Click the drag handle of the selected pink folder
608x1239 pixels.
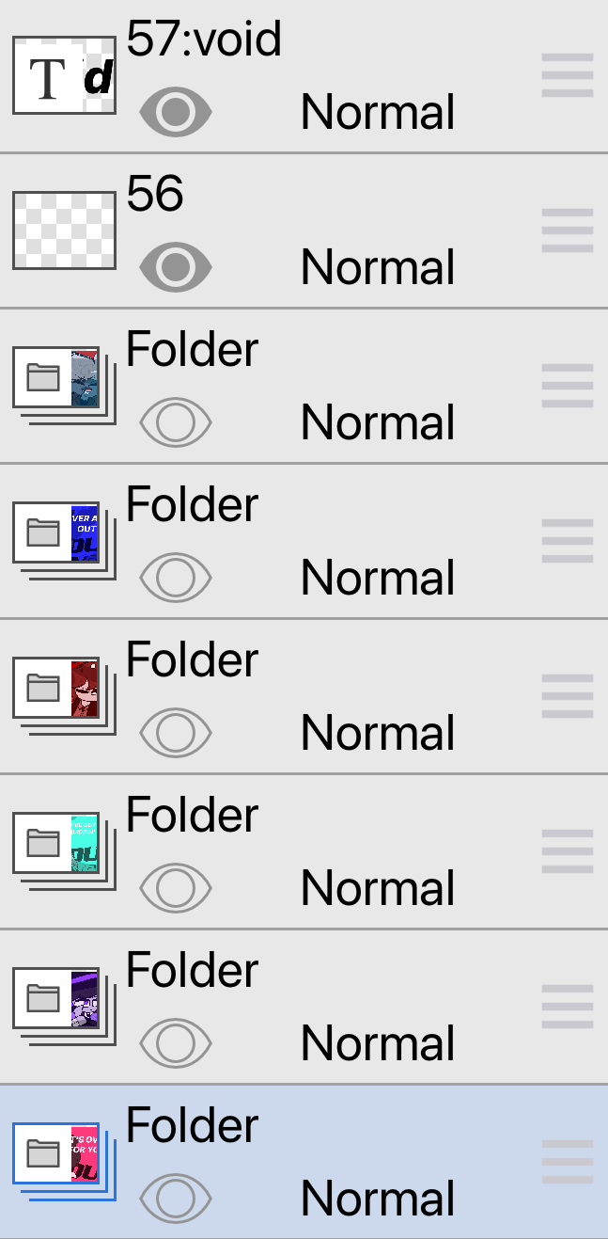(567, 1162)
